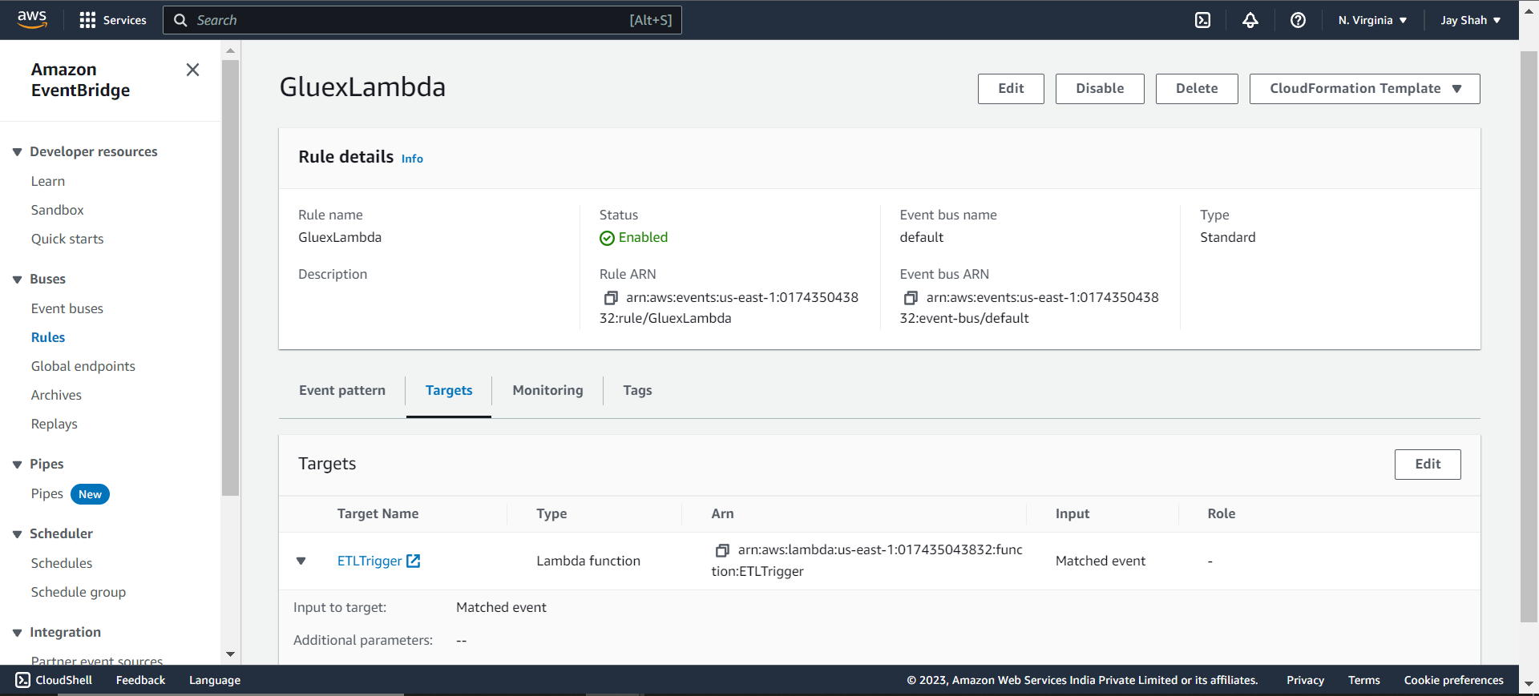
Task: Open Cookie preferences
Action: pos(1453,680)
